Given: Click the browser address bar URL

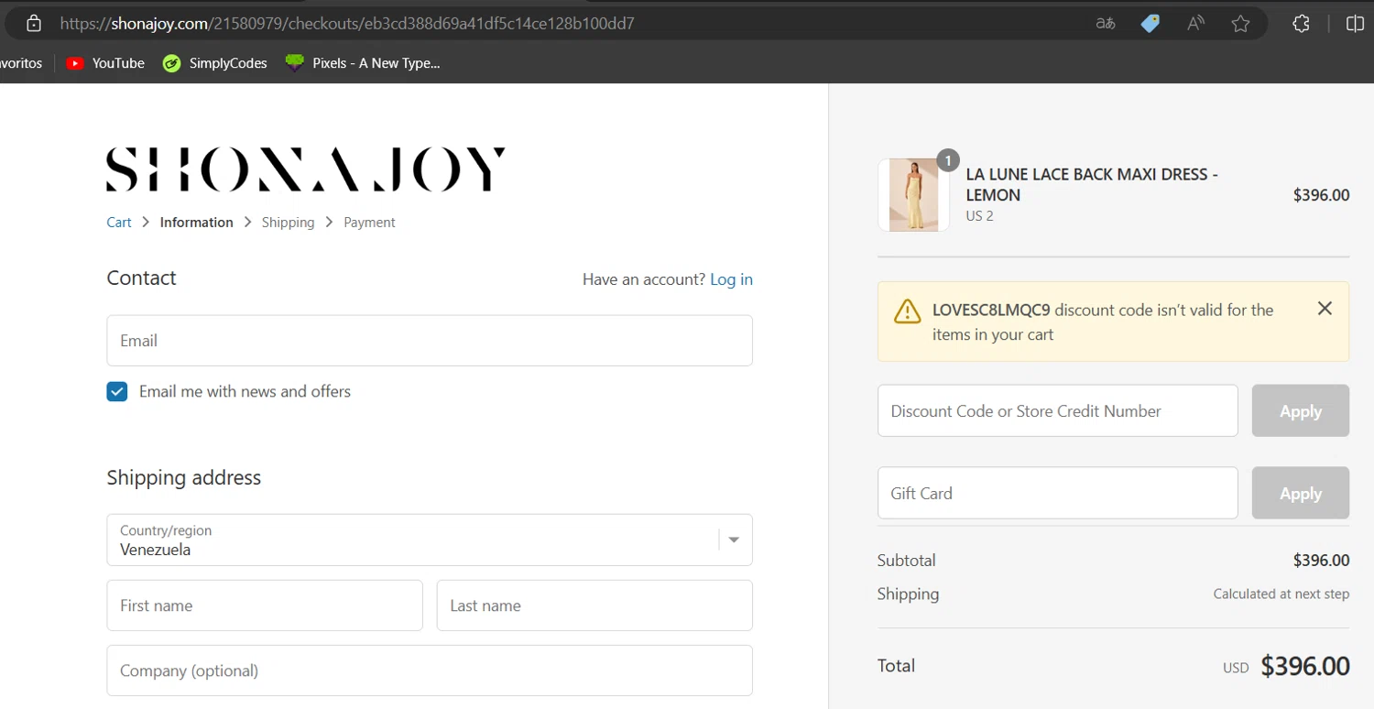Looking at the screenshot, I should coord(347,24).
